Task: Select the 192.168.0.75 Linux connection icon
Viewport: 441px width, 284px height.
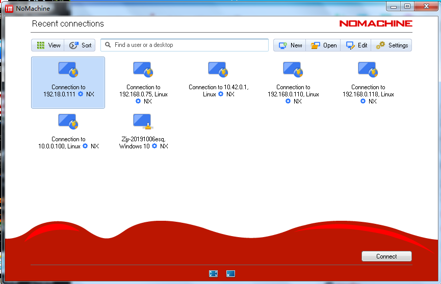Action: coord(143,69)
